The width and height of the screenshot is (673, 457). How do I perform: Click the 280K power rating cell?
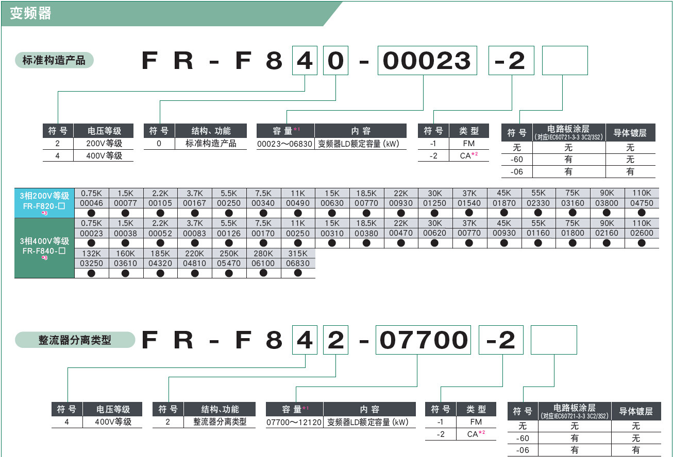(x=263, y=253)
